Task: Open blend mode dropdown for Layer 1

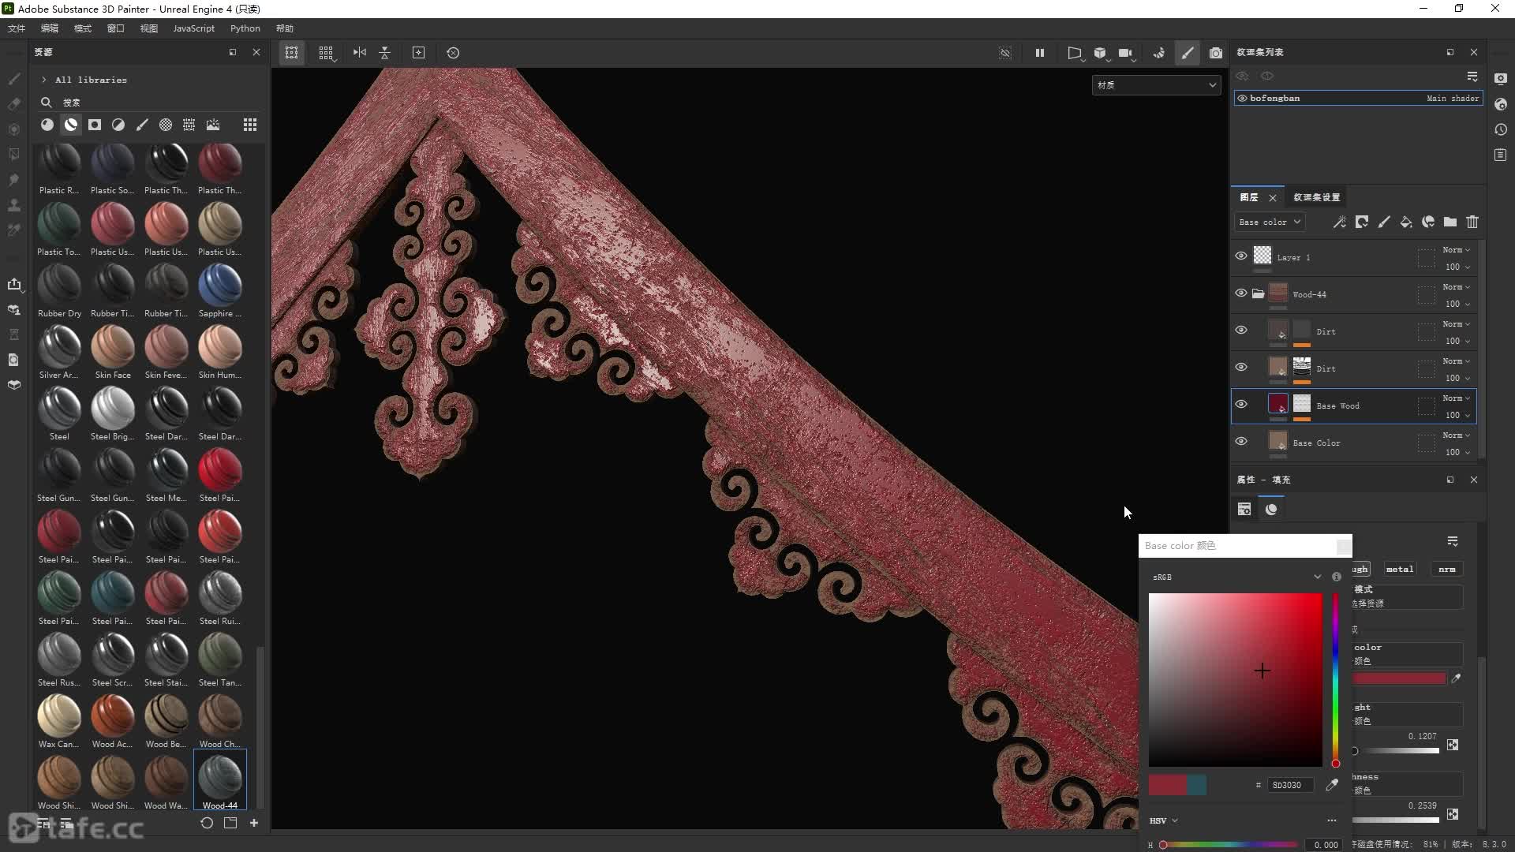Action: coord(1456,250)
